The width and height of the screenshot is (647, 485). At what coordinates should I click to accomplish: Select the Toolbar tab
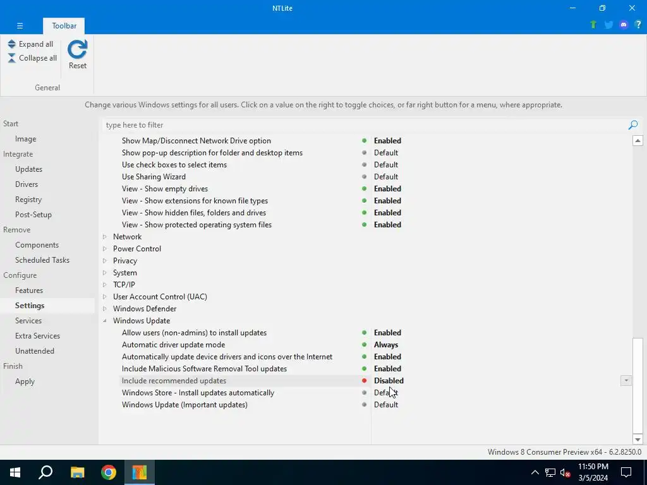pyautogui.click(x=64, y=25)
